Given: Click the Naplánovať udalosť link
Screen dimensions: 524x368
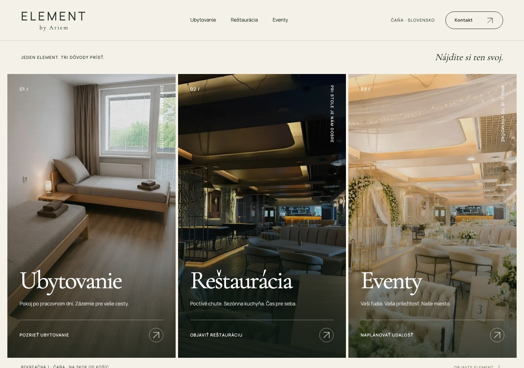Looking at the screenshot, I should [x=387, y=335].
